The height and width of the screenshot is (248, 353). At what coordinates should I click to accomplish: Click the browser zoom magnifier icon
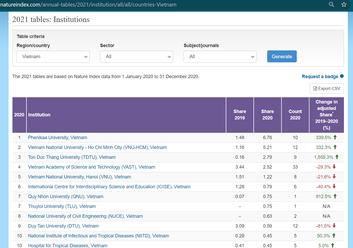point(331,4)
